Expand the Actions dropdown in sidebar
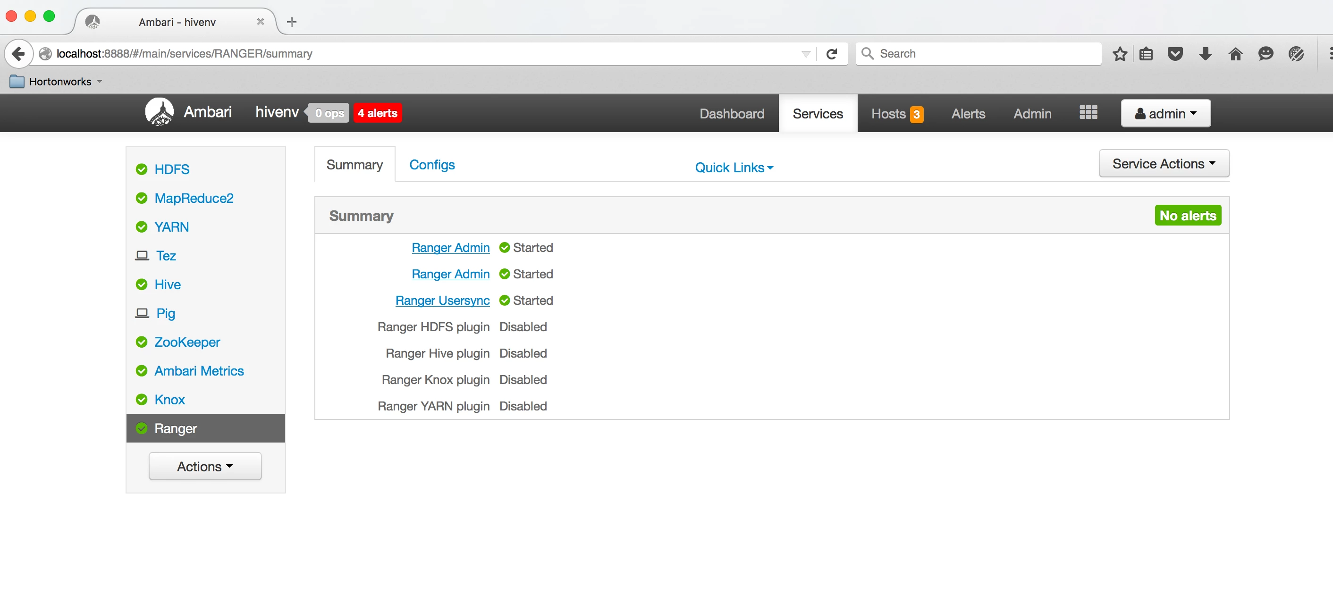The image size is (1333, 602). (205, 467)
